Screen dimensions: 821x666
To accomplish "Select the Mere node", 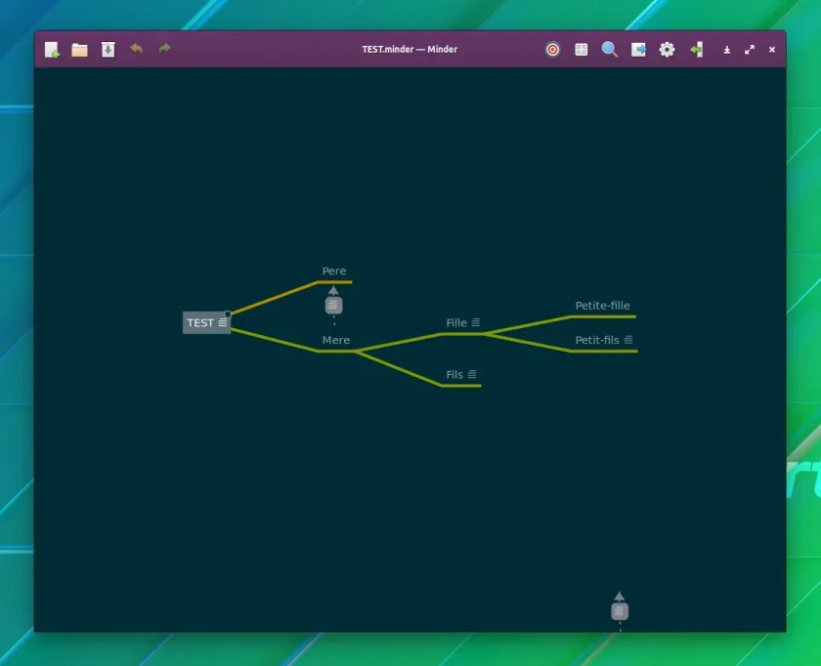I will pyautogui.click(x=335, y=340).
